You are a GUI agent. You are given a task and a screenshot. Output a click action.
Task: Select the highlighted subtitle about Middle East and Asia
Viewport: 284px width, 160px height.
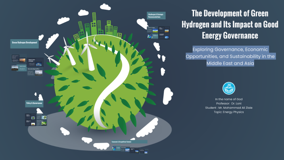230,56
